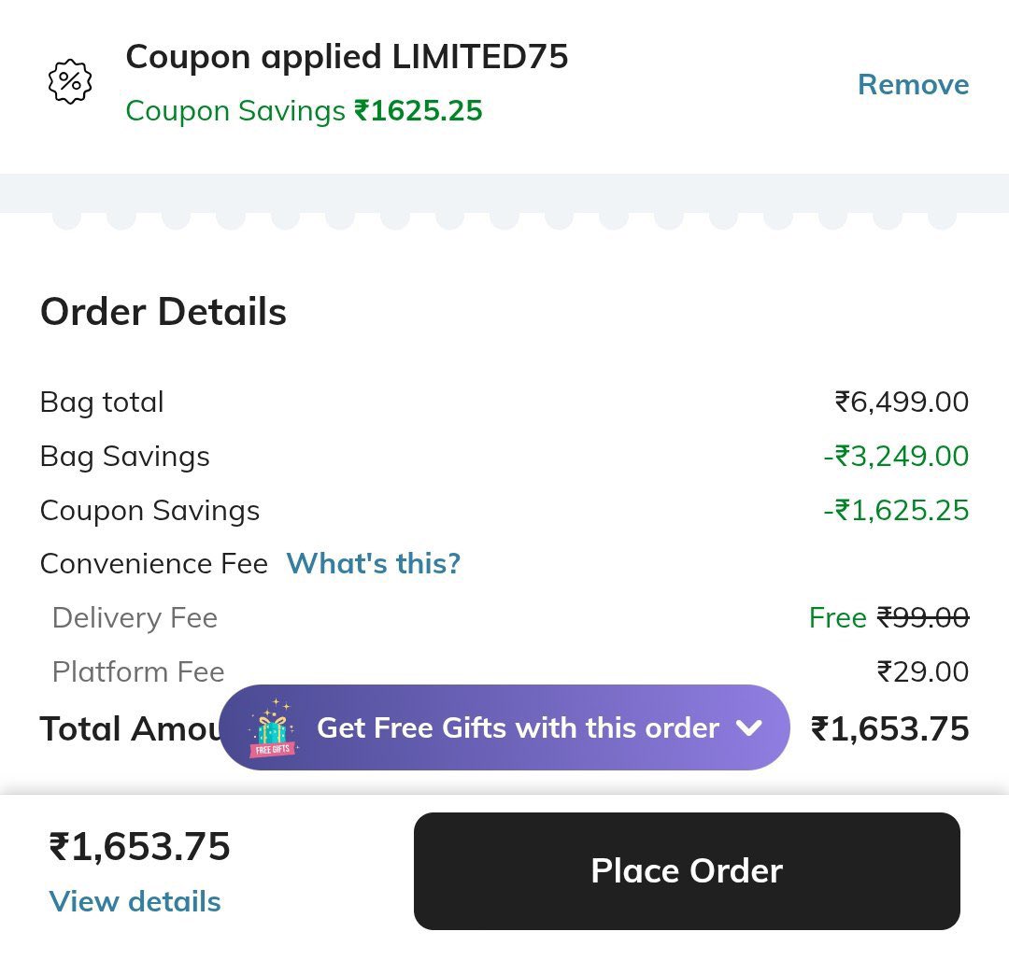
Task: Click the Bag Savings value -₹3,249.00
Action: pyautogui.click(x=896, y=457)
